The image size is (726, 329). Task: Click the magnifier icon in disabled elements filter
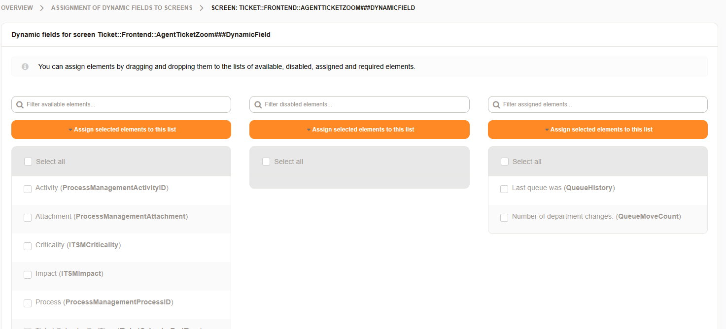pyautogui.click(x=258, y=104)
